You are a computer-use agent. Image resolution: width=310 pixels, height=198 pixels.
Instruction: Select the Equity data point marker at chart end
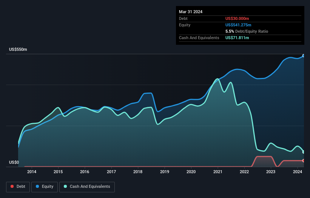pyautogui.click(x=304, y=56)
